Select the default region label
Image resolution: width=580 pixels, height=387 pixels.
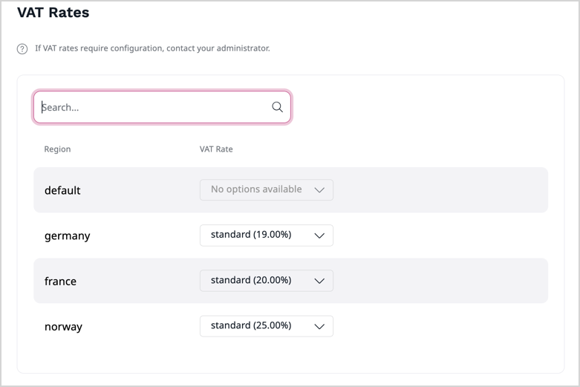[x=62, y=190]
